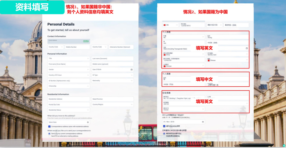Screen dimensions: 286x148
Task: Open the Select Date calendar icon
Action: [x=88, y=122]
